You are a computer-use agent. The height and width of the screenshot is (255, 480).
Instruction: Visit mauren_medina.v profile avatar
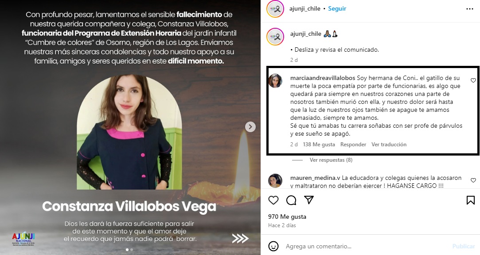click(x=275, y=180)
